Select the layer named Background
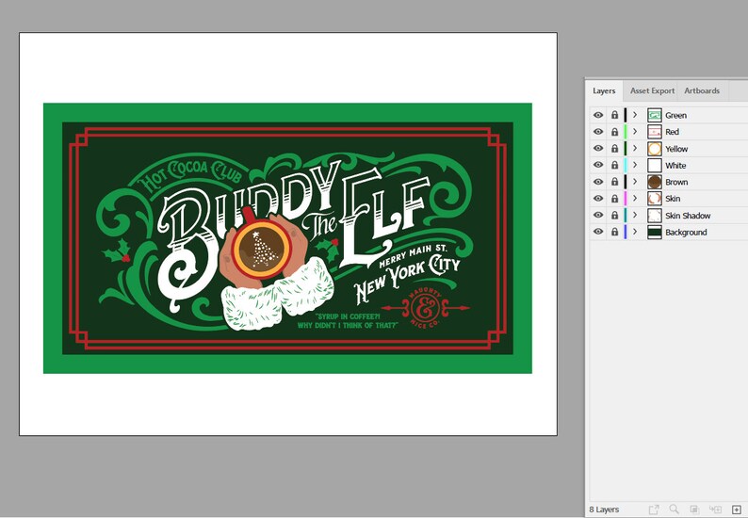This screenshot has width=748, height=518. pyautogui.click(x=686, y=233)
